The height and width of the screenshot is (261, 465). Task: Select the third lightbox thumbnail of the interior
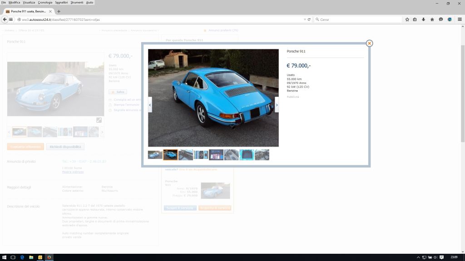(x=186, y=155)
